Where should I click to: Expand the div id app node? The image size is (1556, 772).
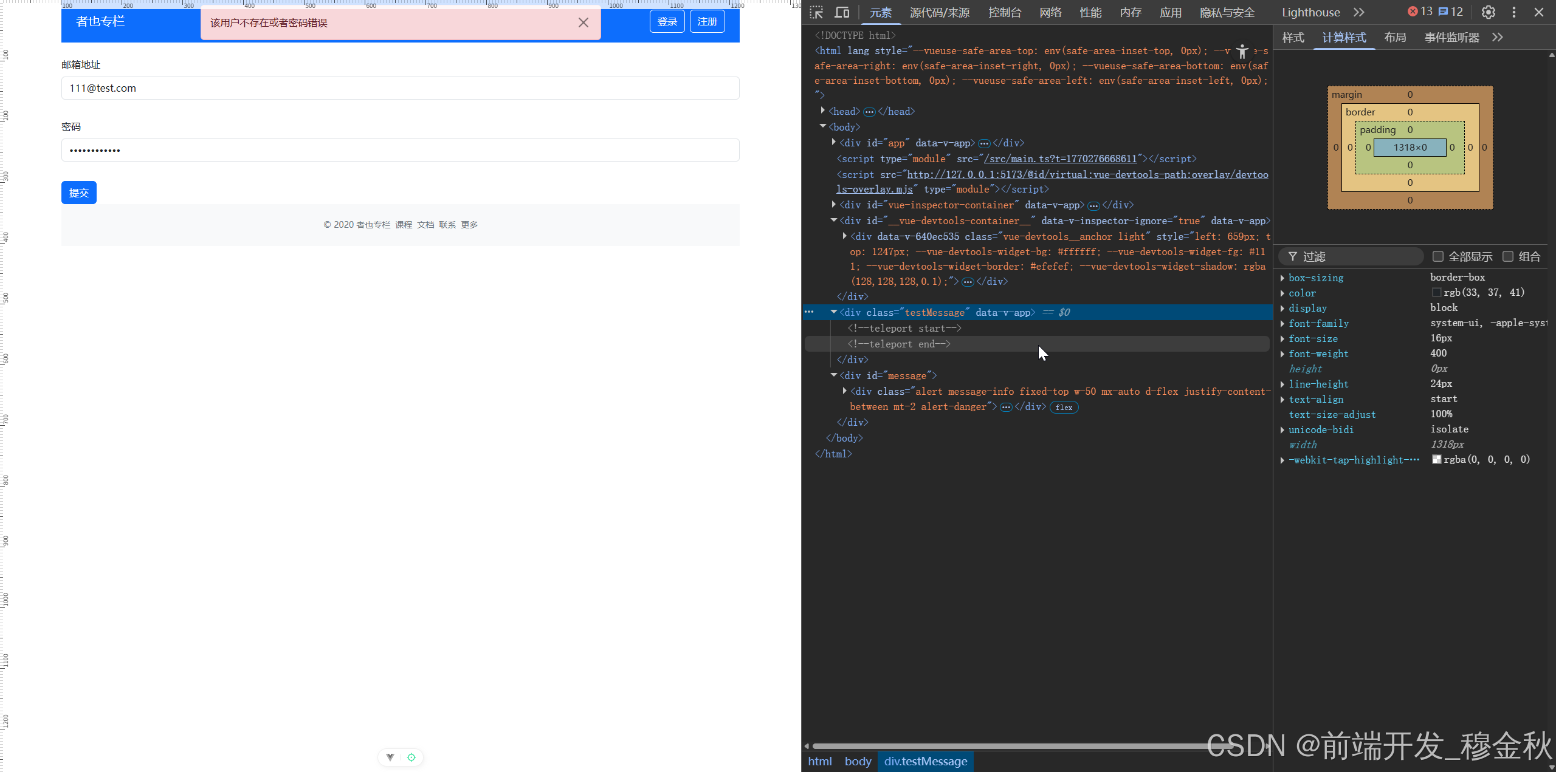833,142
